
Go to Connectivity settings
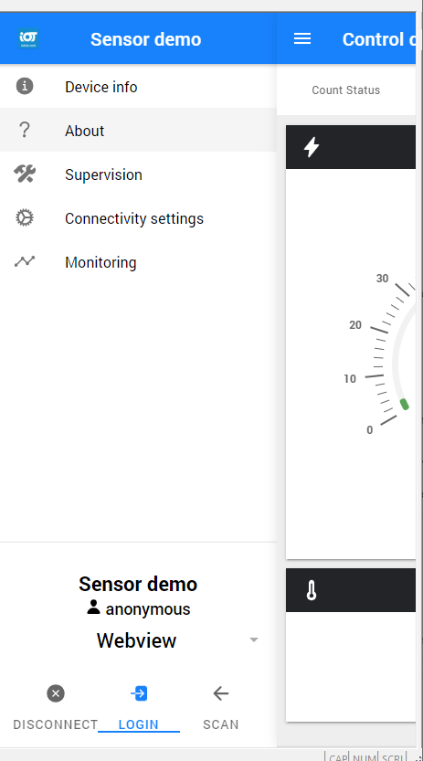point(138,218)
